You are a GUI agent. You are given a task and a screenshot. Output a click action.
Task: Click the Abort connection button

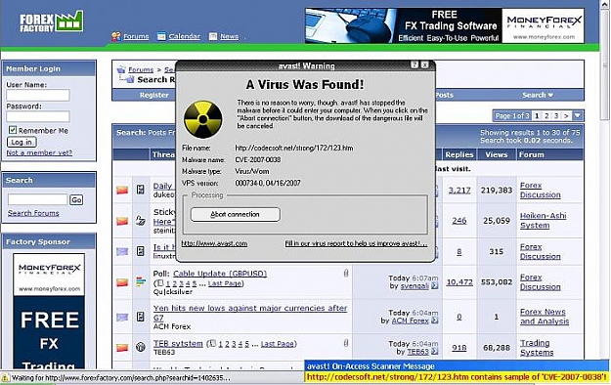[235, 214]
